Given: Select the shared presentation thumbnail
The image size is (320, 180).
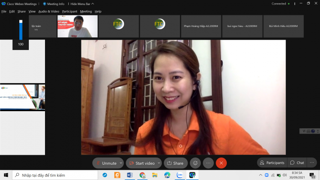Looking at the screenshot, I should (x=23, y=97).
